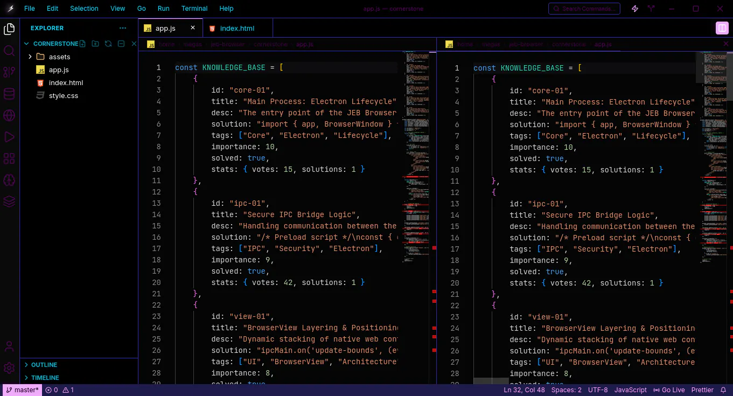Show the warnings count in the status bar
The image size is (733, 396).
pos(68,390)
